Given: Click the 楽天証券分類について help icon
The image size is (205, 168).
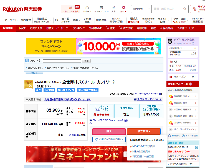Looking at the screenshot, I should [135, 99].
